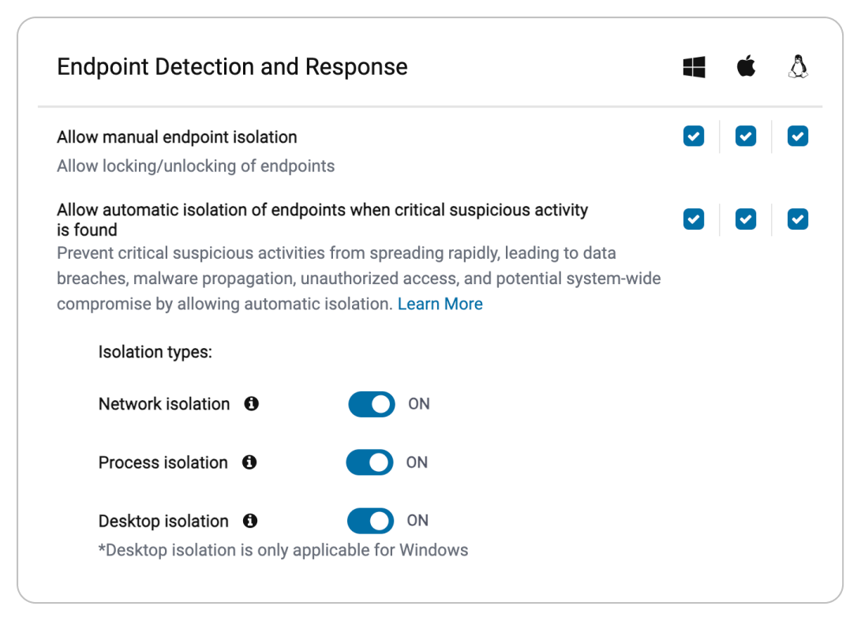Uncheck automatic isolation checkbox for Linux

tap(797, 219)
